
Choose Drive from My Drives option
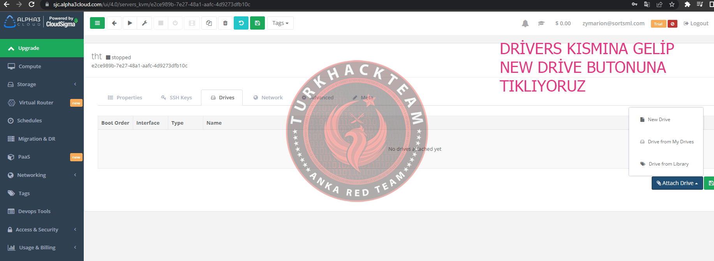click(666, 142)
